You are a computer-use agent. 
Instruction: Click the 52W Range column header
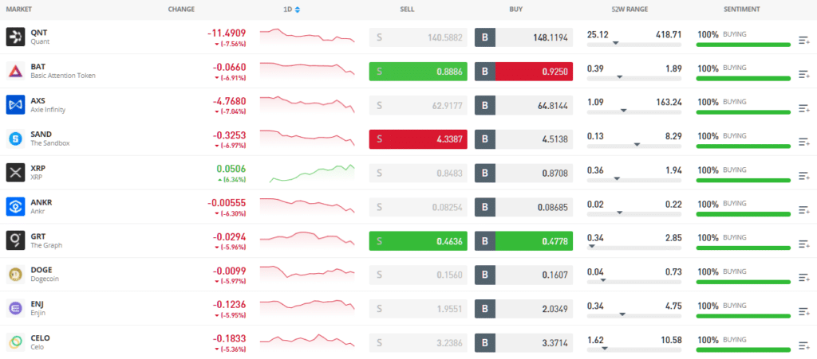coord(630,10)
